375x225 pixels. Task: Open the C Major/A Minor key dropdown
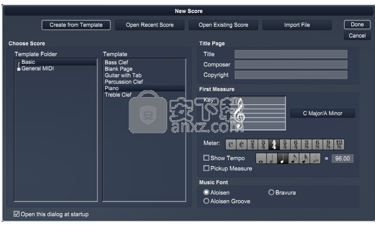pyautogui.click(x=323, y=113)
